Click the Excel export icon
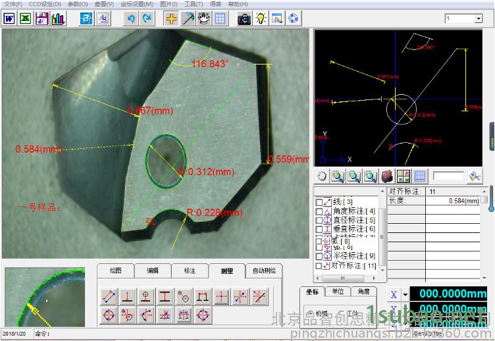Image resolution: width=495 pixels, height=341 pixels. coord(25,18)
